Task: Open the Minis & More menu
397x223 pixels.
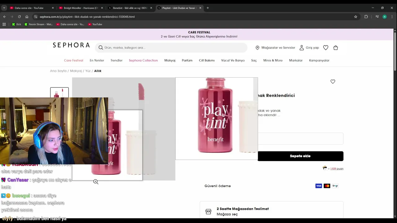Action: point(273,60)
